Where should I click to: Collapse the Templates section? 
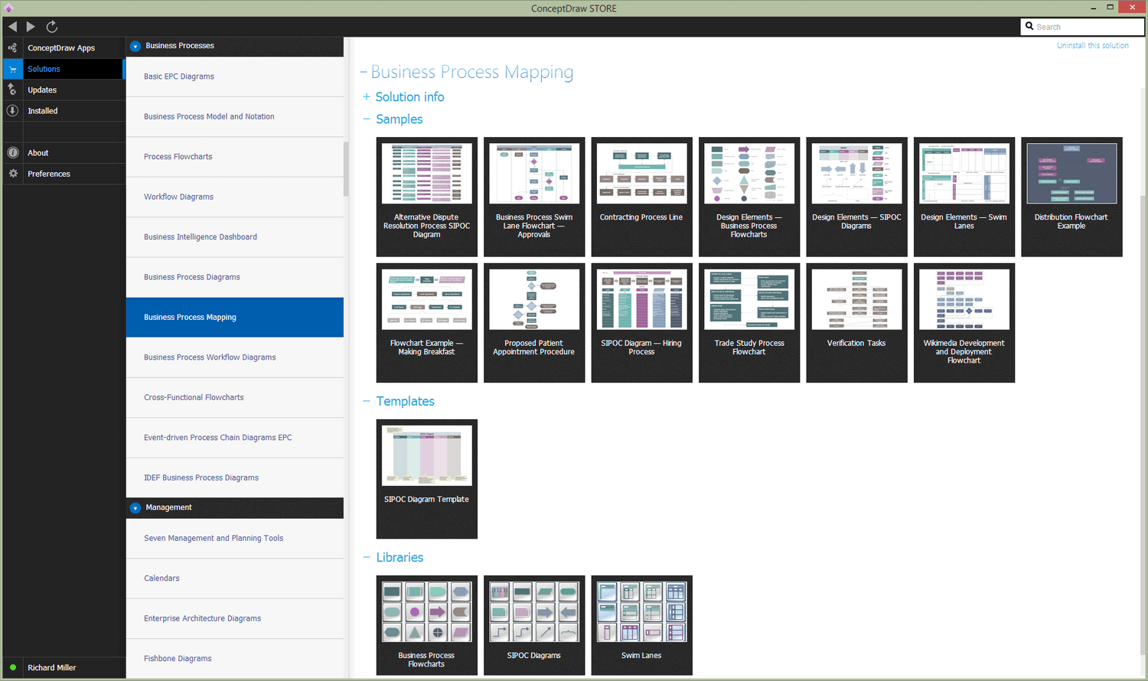pyautogui.click(x=367, y=401)
